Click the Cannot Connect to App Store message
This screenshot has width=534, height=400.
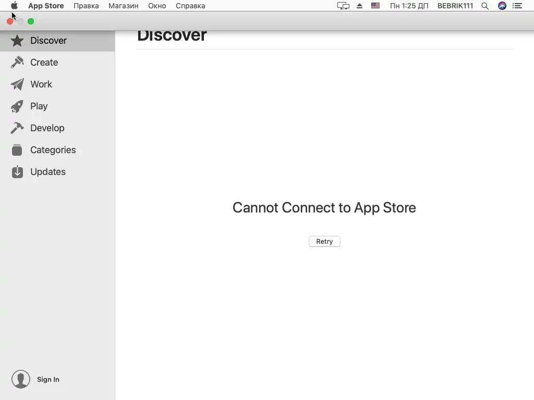[x=324, y=207]
